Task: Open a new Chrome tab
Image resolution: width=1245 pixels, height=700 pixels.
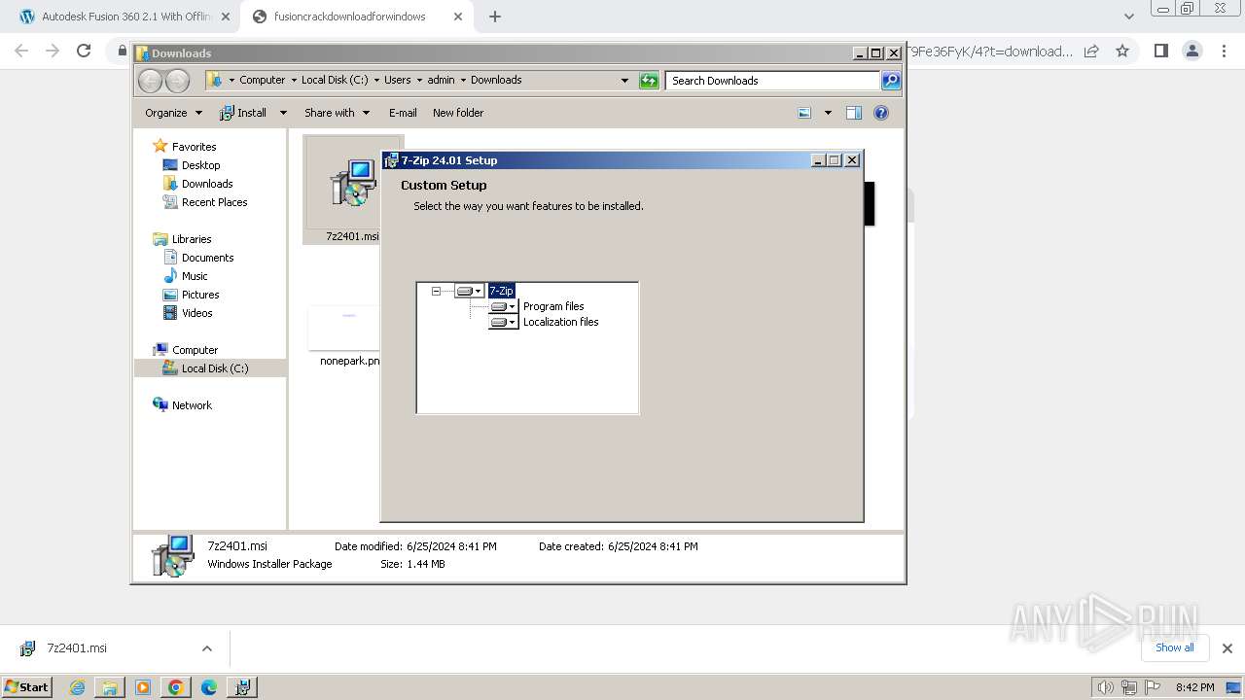Action: tap(495, 17)
